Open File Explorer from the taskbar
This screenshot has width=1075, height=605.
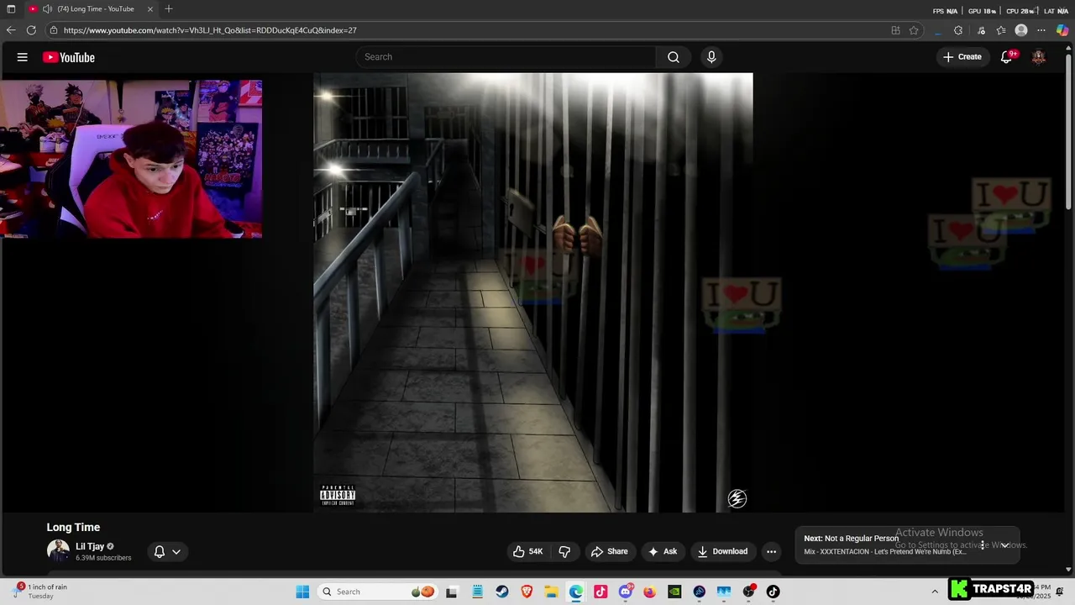(x=551, y=592)
